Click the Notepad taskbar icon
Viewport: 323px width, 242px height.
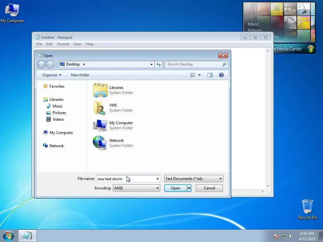(x=27, y=236)
